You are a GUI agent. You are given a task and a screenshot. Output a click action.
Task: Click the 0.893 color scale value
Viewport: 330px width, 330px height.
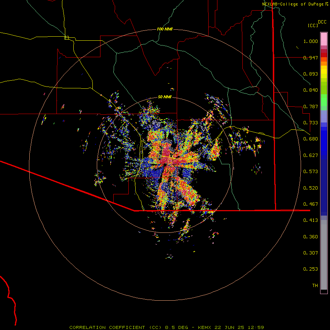(311, 74)
